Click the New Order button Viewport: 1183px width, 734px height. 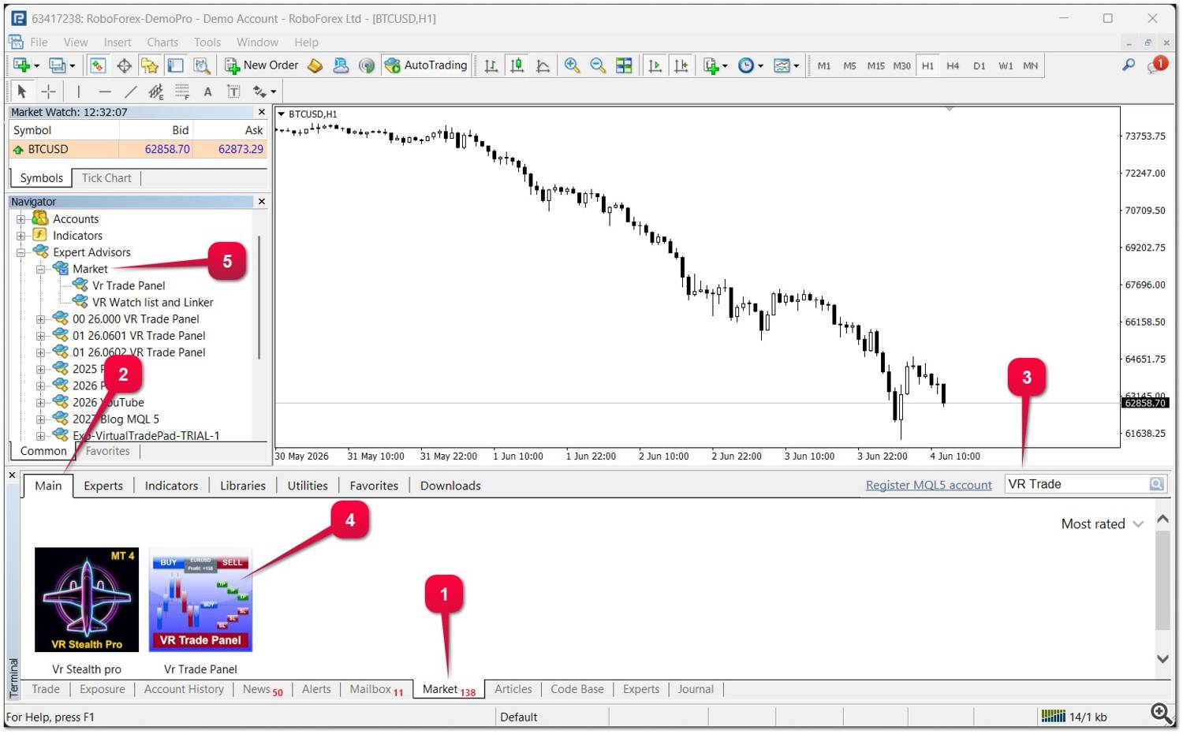pos(262,65)
